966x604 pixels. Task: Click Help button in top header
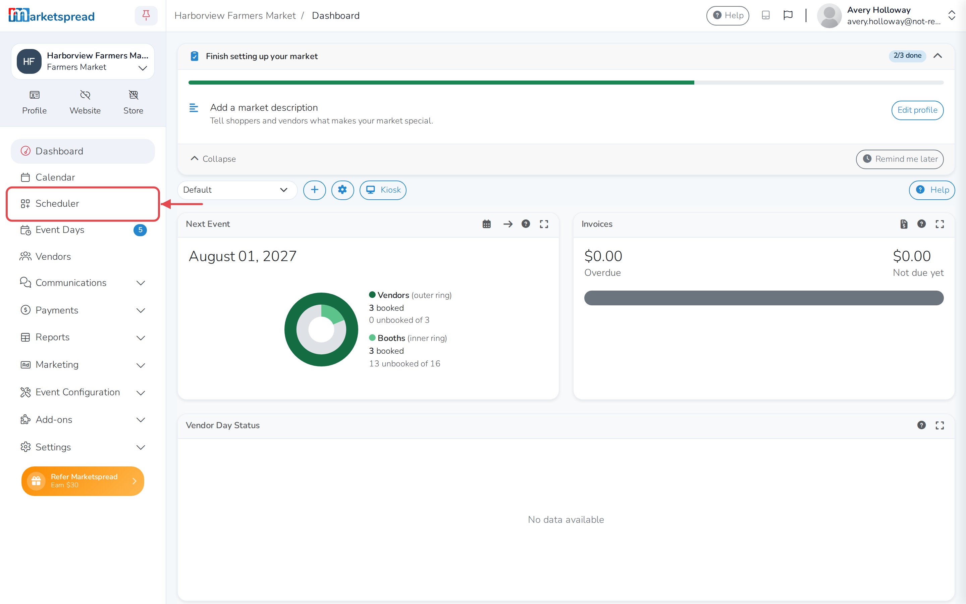coord(728,15)
